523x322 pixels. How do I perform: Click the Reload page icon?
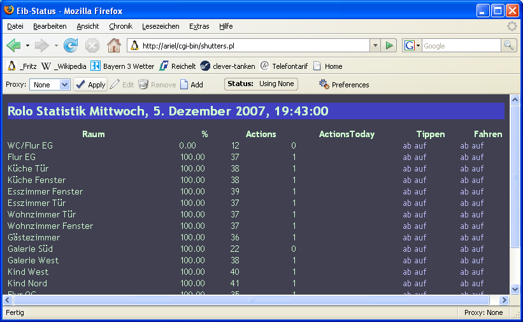pos(71,45)
